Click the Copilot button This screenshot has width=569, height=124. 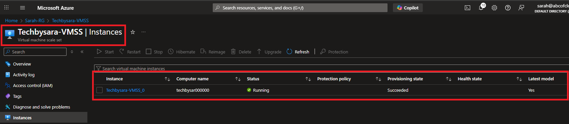tap(408, 8)
